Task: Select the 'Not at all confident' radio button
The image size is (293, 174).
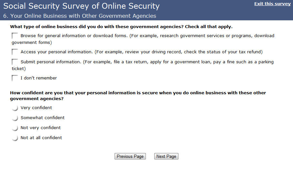Action: [15, 138]
